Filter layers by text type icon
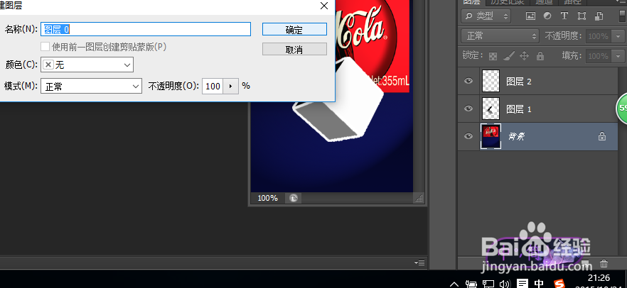 pyautogui.click(x=564, y=16)
